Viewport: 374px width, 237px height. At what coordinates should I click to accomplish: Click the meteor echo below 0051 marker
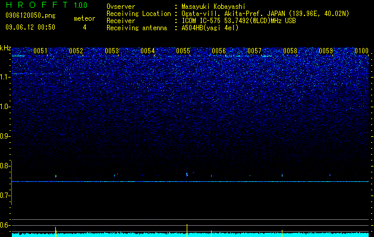tap(55, 177)
